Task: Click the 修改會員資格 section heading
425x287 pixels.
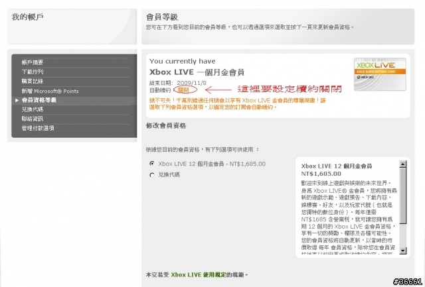Action: [x=166, y=125]
